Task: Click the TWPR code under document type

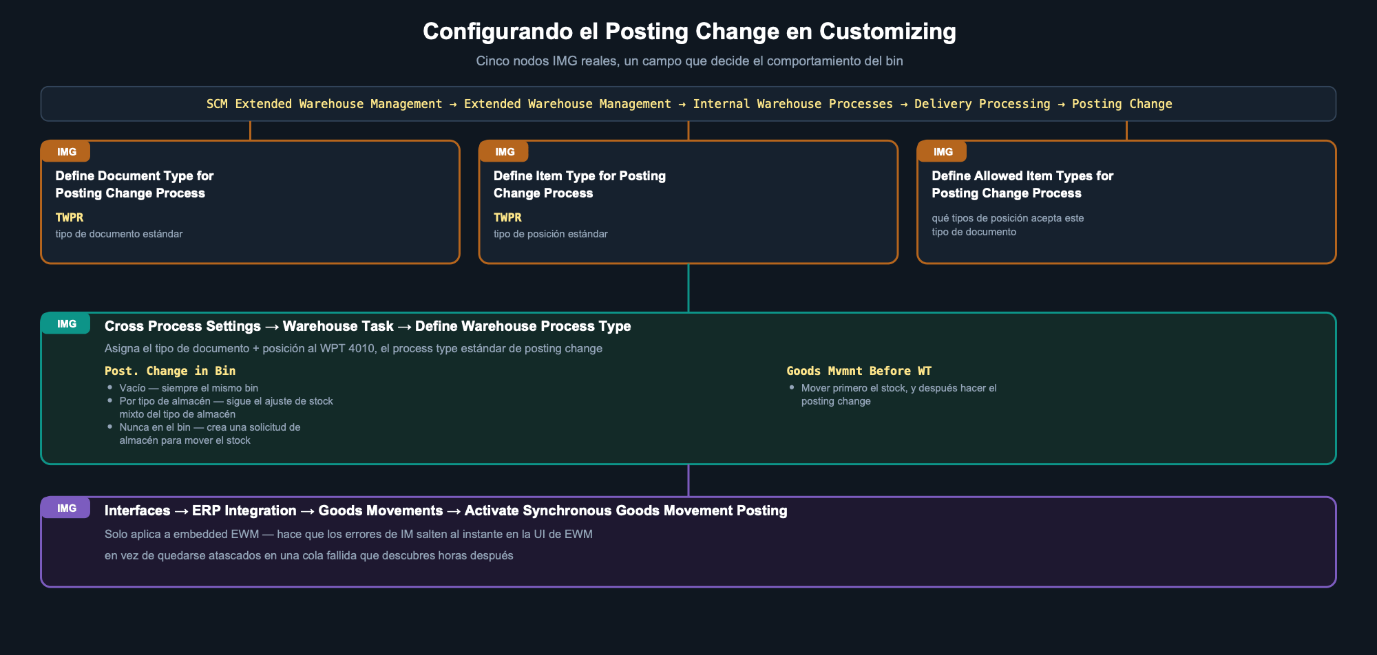Action: coord(70,217)
